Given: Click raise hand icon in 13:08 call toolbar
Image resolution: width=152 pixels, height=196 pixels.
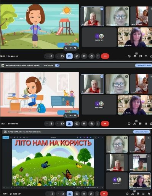Looking at the screenshot, I should 91,56.
